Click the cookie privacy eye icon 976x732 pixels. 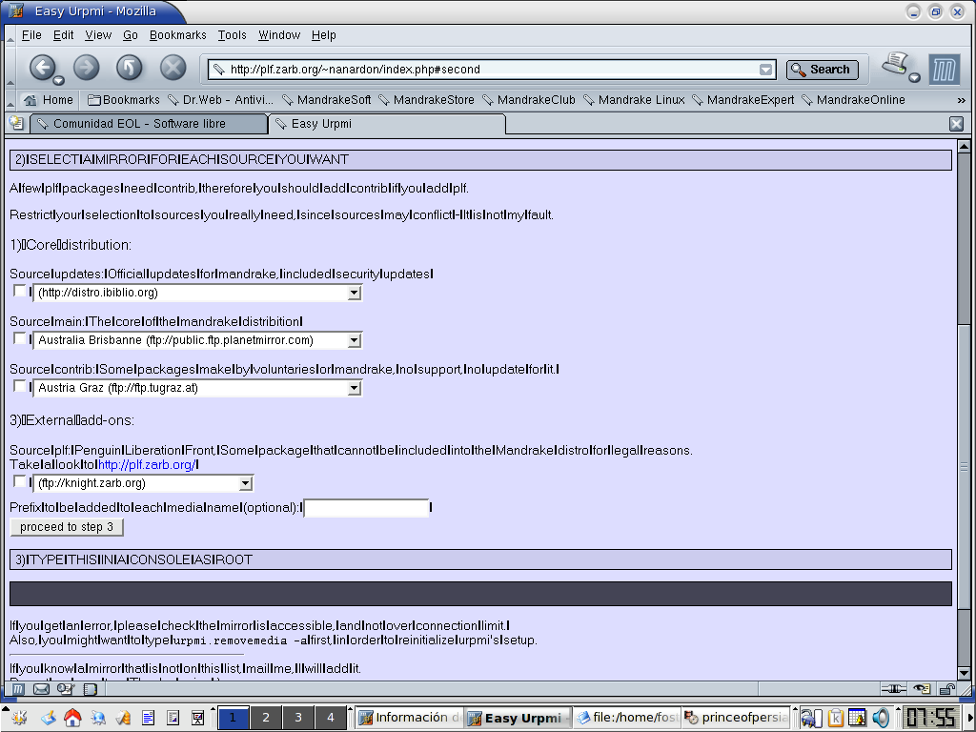tap(922, 688)
